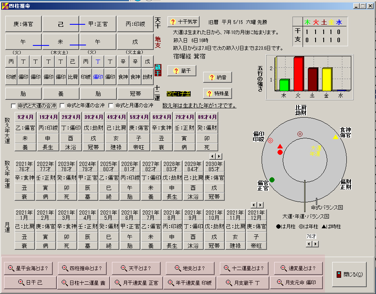Viewport: 376px width, 294px height.
Task: Click the yellow 金 bar in the chart
Action: [x=327, y=79]
